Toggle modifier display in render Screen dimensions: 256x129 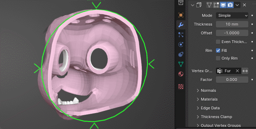click(x=230, y=5)
